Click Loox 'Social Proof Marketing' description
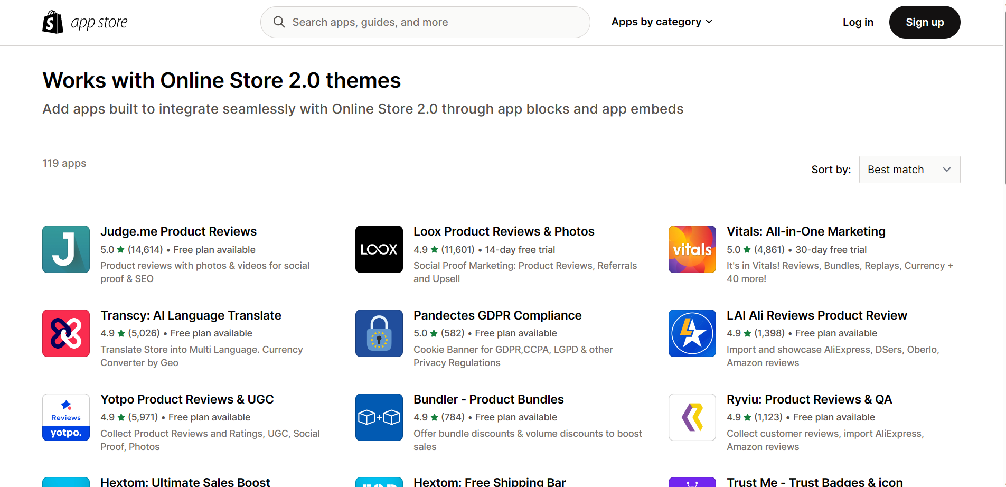Image resolution: width=1006 pixels, height=487 pixels. (525, 272)
